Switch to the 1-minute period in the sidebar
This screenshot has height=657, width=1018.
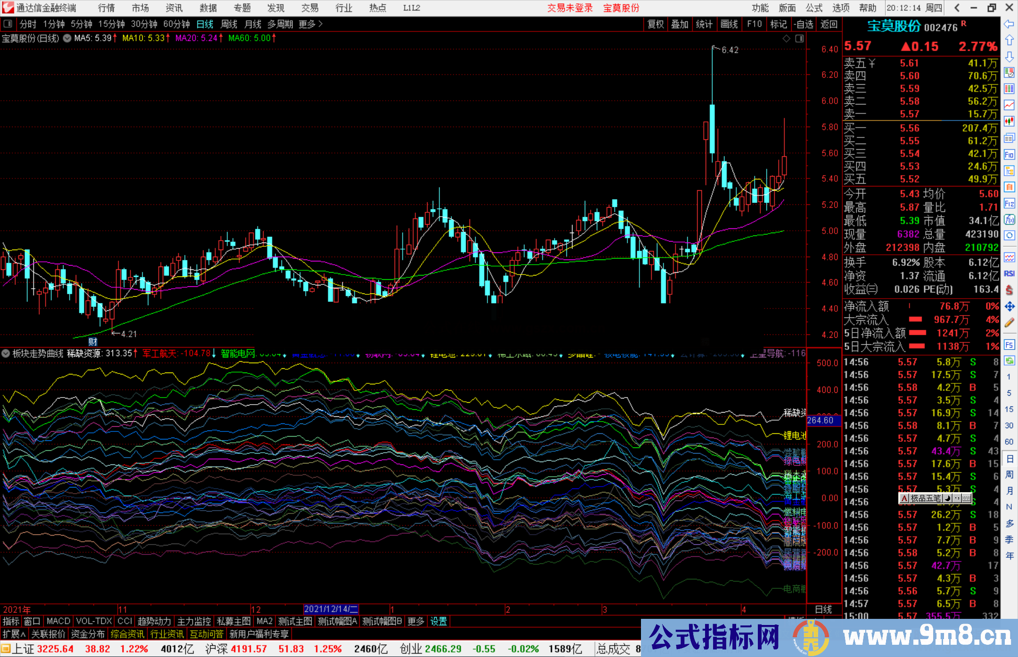1009,377
